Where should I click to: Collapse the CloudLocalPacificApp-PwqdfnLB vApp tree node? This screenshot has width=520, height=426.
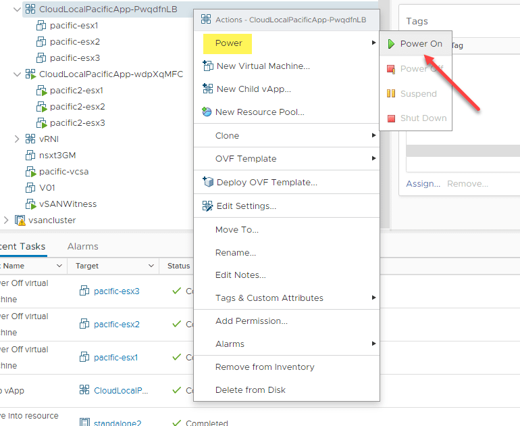point(18,9)
